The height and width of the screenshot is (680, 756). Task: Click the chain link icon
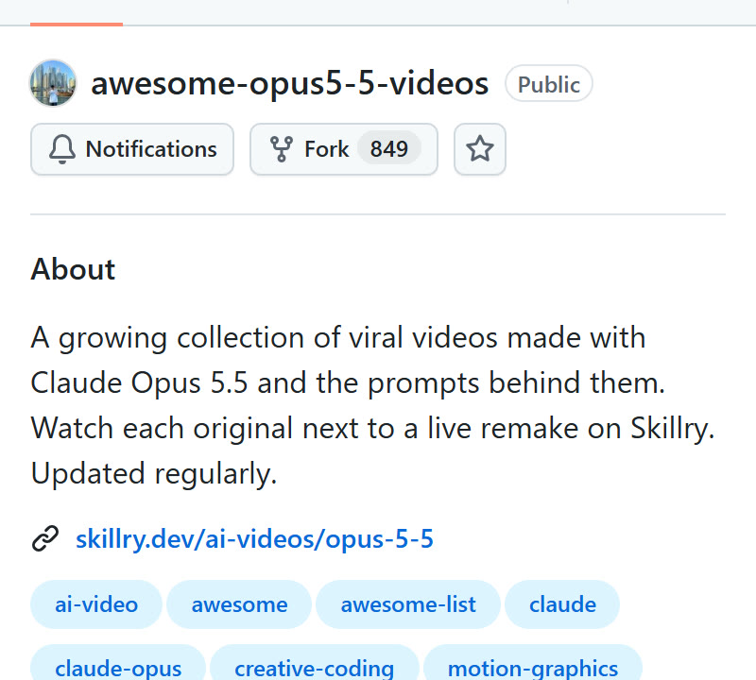[x=45, y=538]
